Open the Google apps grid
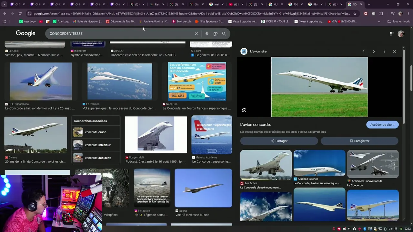413x232 pixels. pyautogui.click(x=391, y=34)
